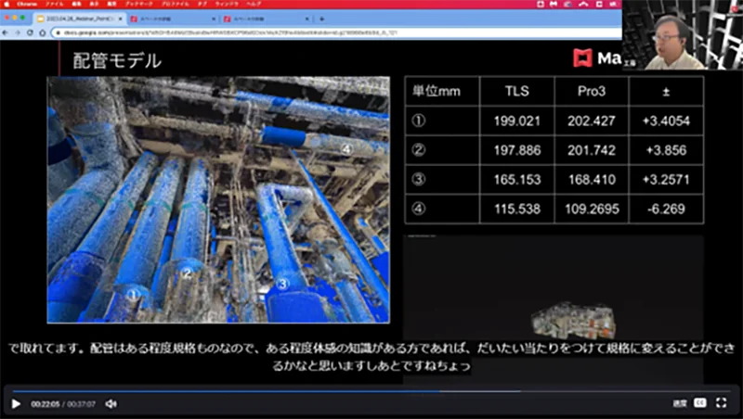Enter fullscreen mode in the video player
Viewport: 743px width, 419px height.
pos(721,403)
